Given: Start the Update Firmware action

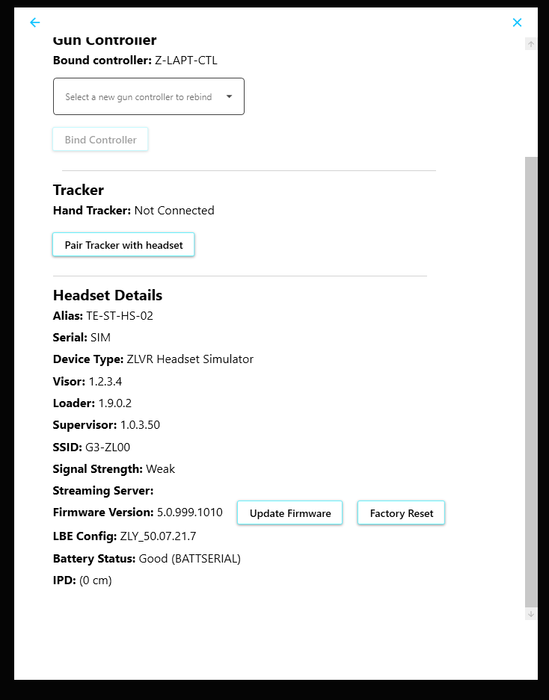Looking at the screenshot, I should [289, 513].
